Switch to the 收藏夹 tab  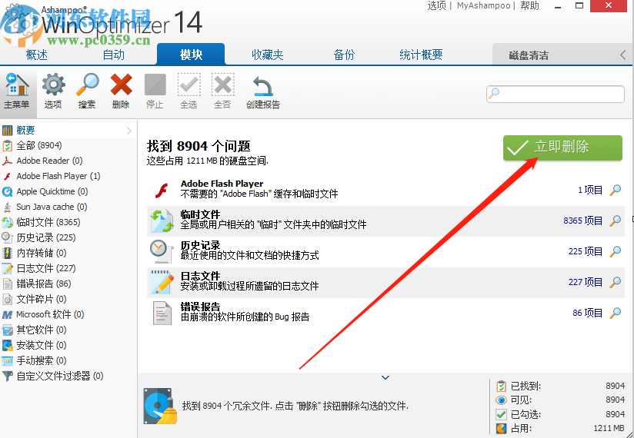(x=267, y=55)
